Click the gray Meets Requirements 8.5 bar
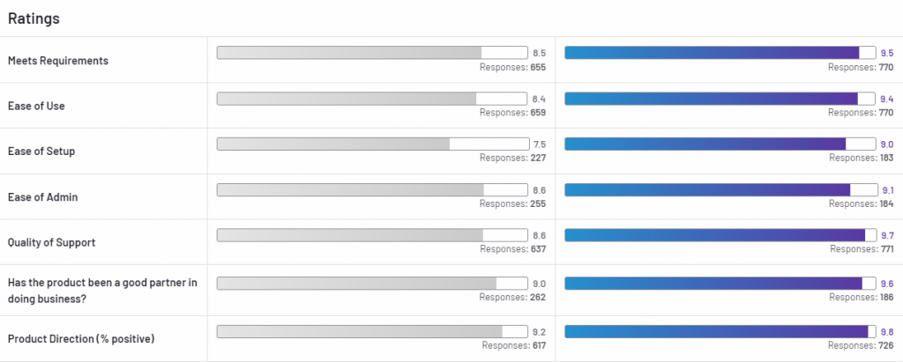903x362 pixels. 371,53
